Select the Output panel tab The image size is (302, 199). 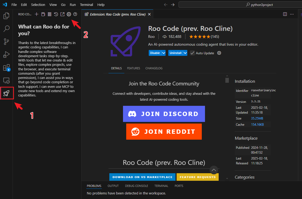(x=113, y=186)
